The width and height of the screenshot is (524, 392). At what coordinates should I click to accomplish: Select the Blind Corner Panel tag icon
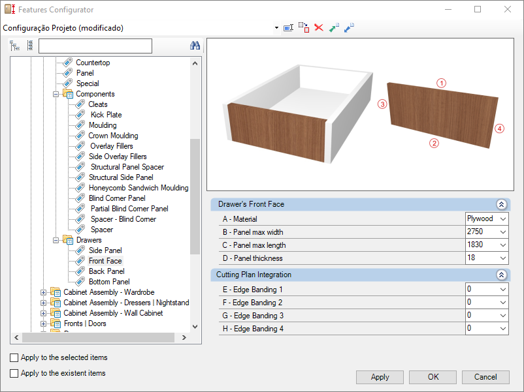pos(80,198)
